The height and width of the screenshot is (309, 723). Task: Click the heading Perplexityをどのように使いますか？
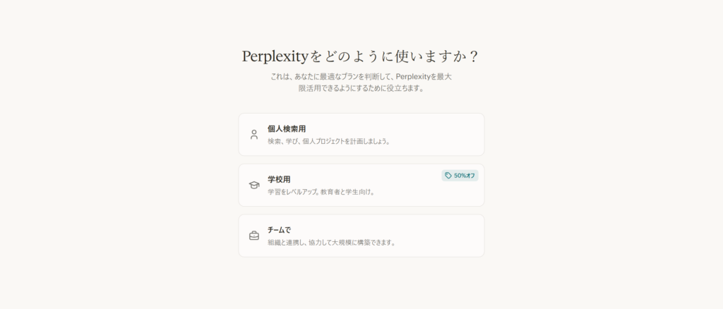click(361, 56)
